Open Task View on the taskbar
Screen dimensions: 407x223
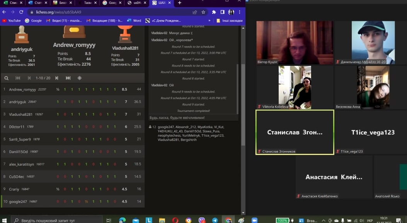(109, 220)
